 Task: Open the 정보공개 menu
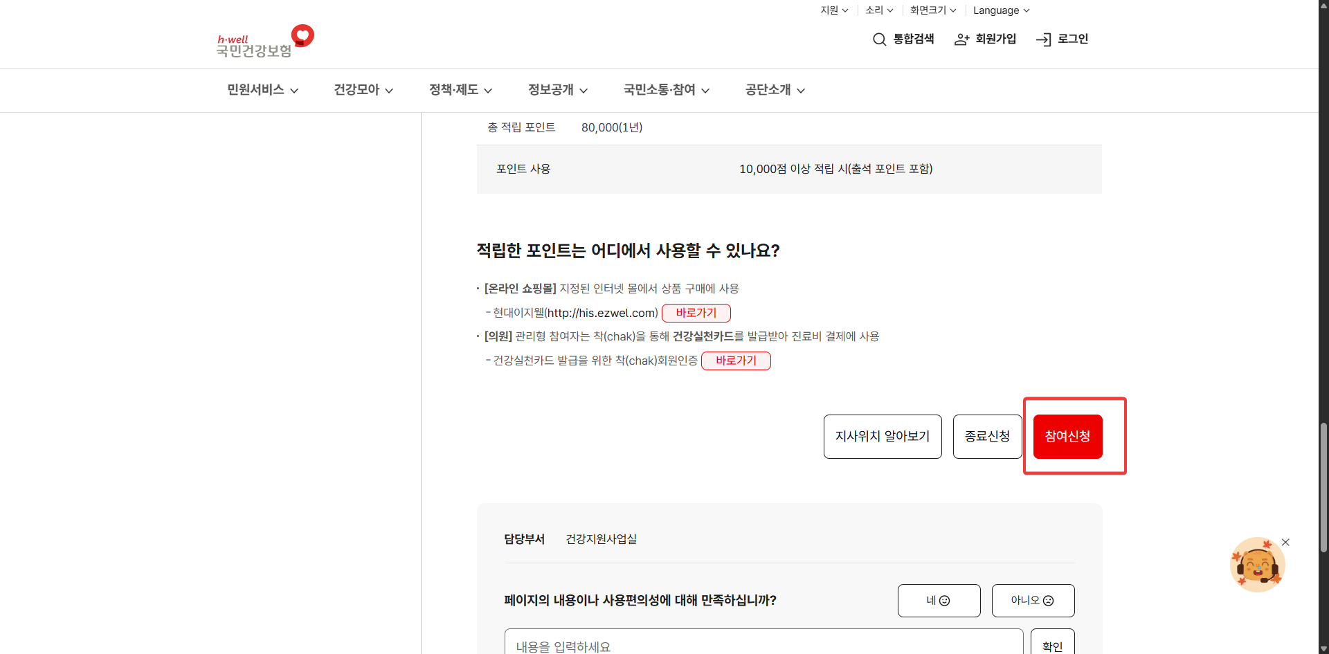click(557, 90)
